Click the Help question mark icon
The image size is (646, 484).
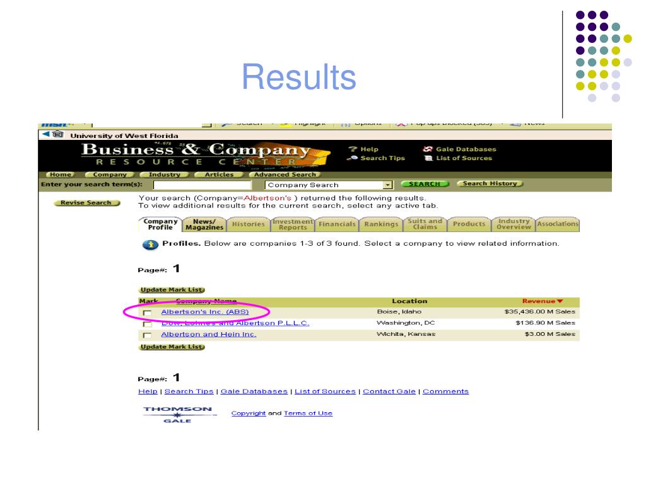pos(353,149)
